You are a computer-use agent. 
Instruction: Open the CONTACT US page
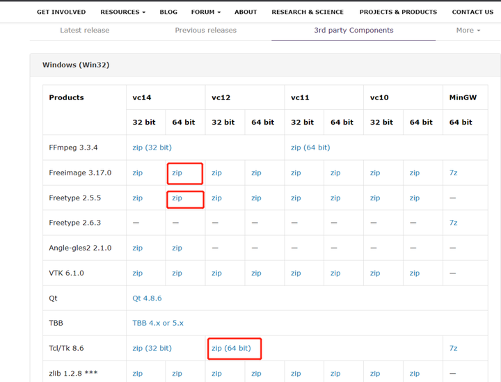[472, 12]
